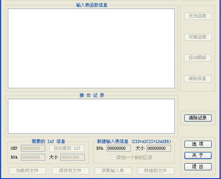Click the 可疑函数 button
The height and width of the screenshot is (179, 221).
coord(198,37)
